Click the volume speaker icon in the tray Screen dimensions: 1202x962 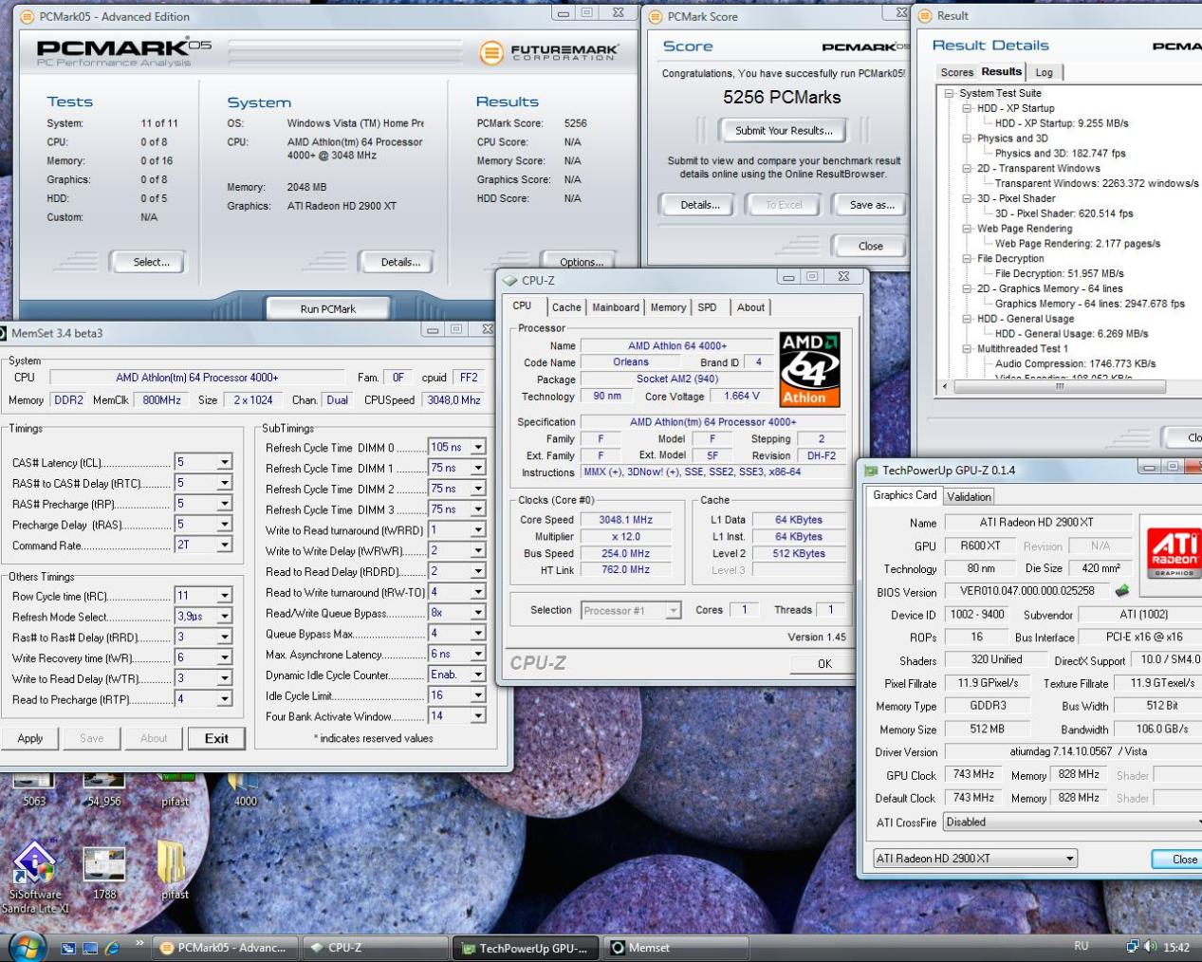[1150, 947]
